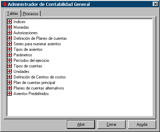Click the red diamond icon beside Indices
Image resolution: width=160 pixels, height=132 pixels.
(9, 22)
